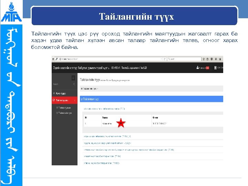
Task: Toggle the sidebar with the hamburger icon
Action: pyautogui.click(x=73, y=78)
